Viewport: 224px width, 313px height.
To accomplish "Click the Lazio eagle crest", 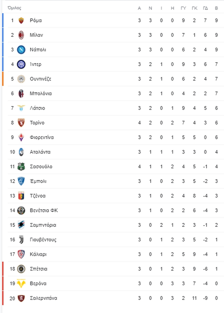I will pos(21,108).
